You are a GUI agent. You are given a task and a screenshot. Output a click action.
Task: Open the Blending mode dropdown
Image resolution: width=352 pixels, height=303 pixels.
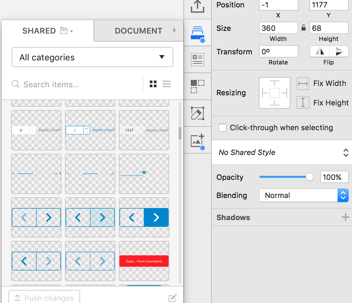tap(304, 195)
